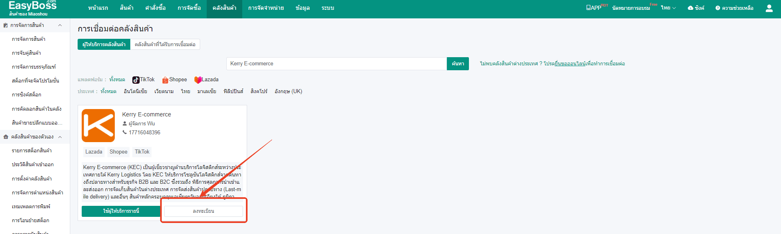Screen dimensions: 781x234
Task: Click the คลังสินค้าของตัวเอง warehouse section icon
Action: coord(6,137)
